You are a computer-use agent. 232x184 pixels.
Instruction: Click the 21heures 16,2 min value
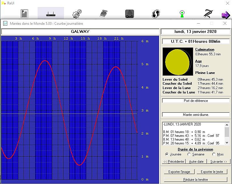210,88
